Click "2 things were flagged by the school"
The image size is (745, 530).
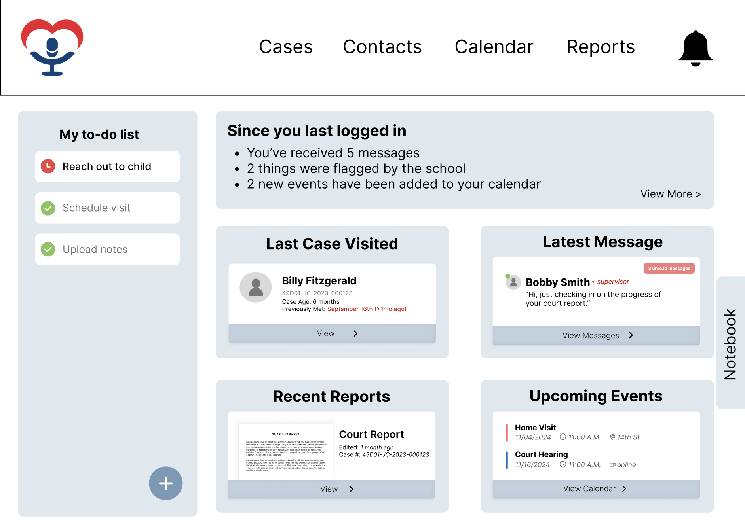356,168
